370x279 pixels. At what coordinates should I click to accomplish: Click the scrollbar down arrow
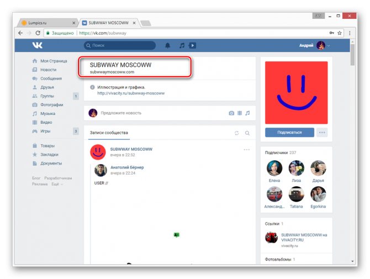(352, 261)
